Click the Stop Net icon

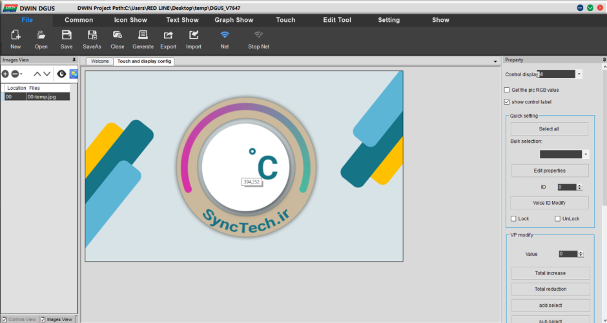point(258,36)
